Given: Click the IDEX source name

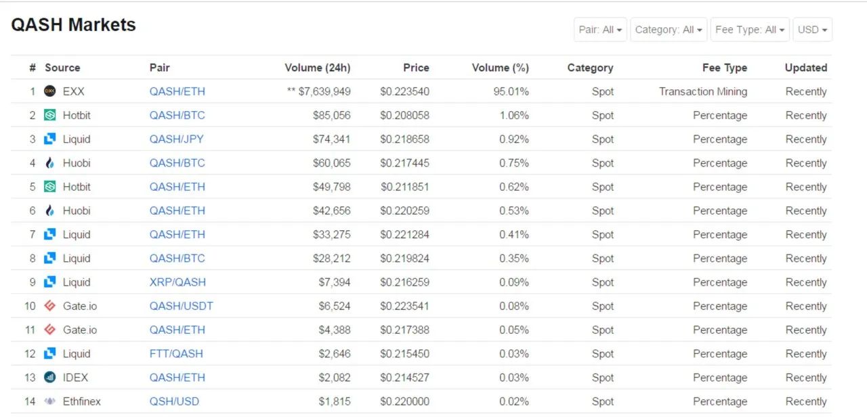Looking at the screenshot, I should [x=75, y=377].
